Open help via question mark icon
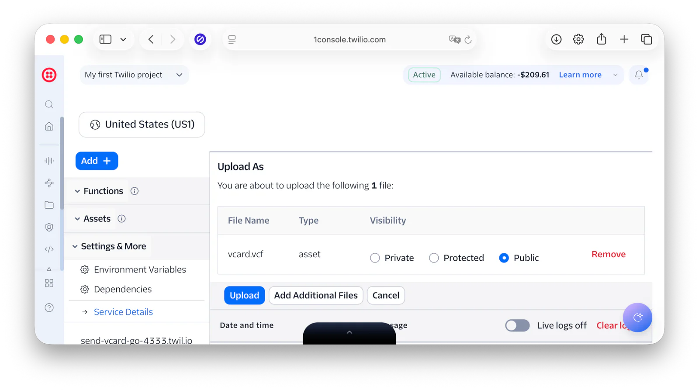 [49, 307]
